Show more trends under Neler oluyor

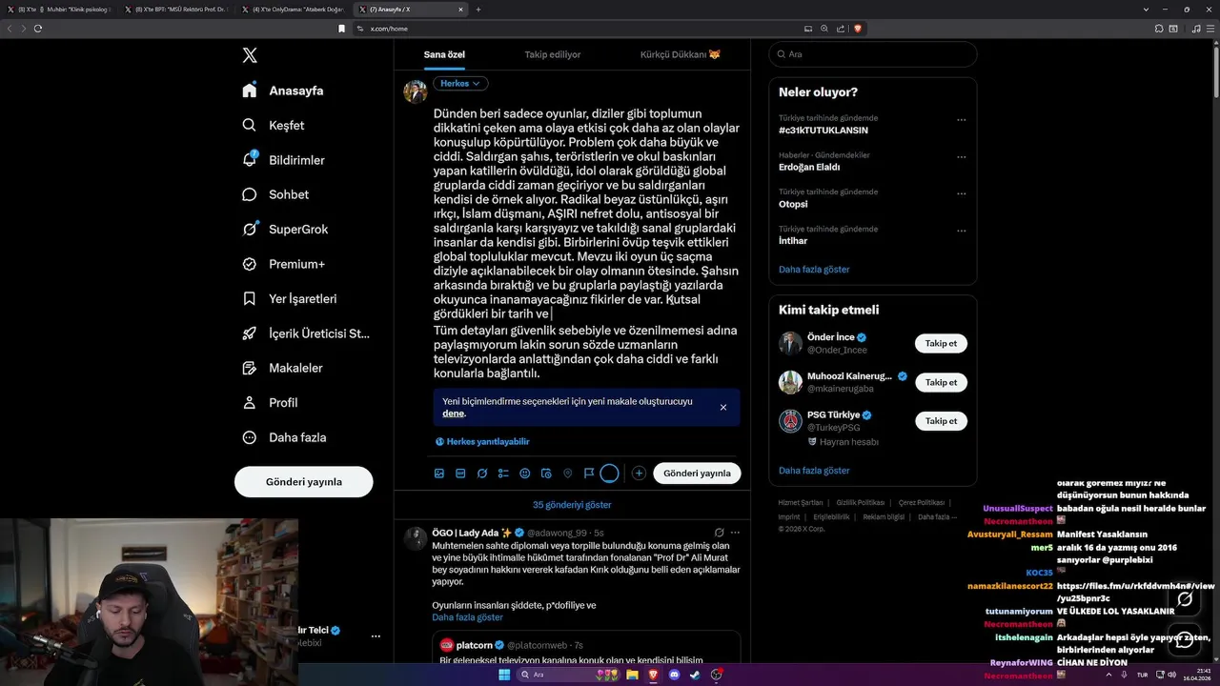[814, 270]
